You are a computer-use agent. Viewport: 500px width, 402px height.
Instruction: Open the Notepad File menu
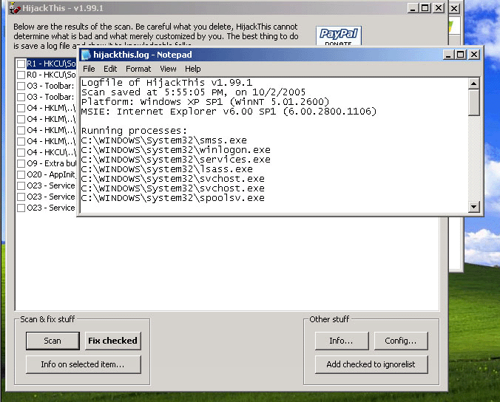pyautogui.click(x=89, y=69)
